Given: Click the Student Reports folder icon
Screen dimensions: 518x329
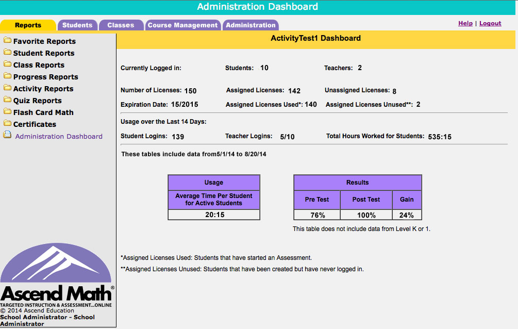Looking at the screenshot, I should [7, 52].
